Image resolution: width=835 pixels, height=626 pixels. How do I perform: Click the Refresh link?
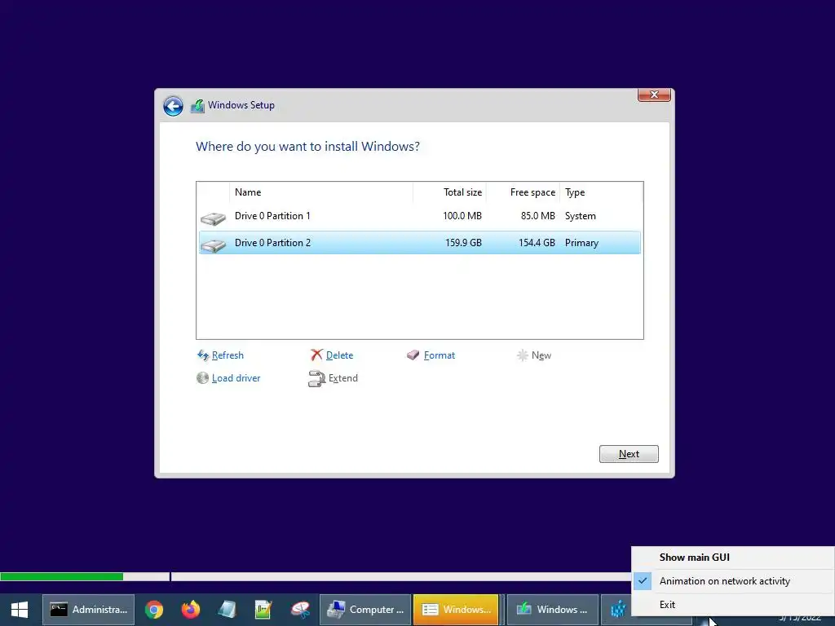pyautogui.click(x=228, y=355)
